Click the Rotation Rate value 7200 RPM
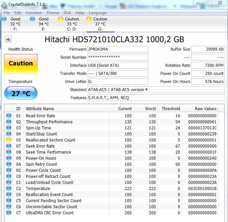Image resolution: width=228 pixels, height=222 pixels. [208, 65]
